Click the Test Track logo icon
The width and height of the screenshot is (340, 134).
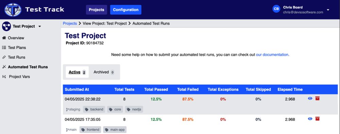13,10
